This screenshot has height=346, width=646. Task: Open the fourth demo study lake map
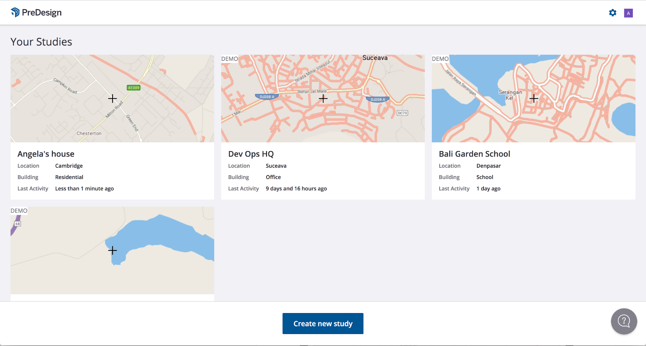pos(112,251)
